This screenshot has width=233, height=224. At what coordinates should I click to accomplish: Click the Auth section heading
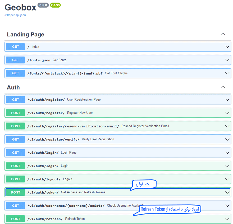click(13, 88)
